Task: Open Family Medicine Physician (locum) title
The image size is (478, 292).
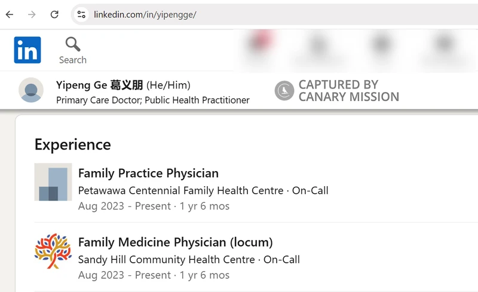Action: tap(175, 242)
